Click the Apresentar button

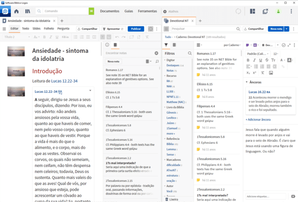113,29
